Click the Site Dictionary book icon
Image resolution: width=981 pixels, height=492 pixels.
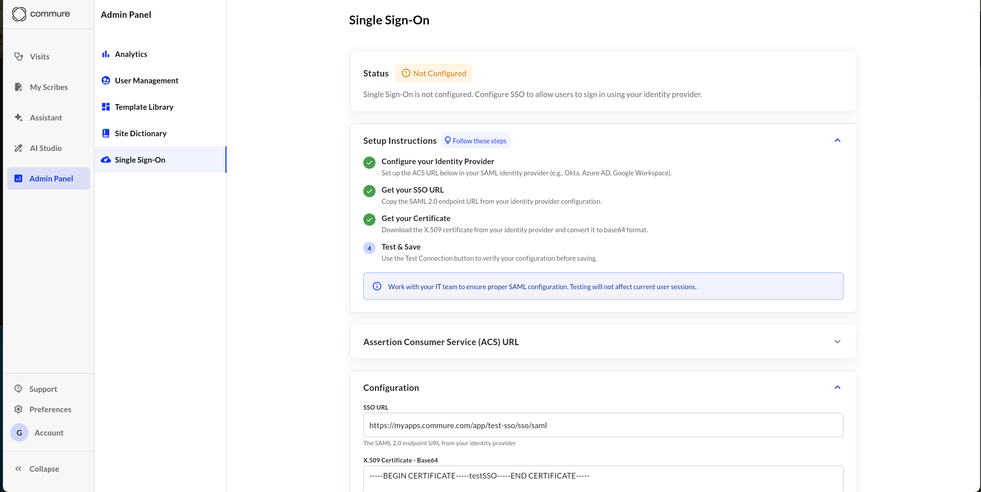click(106, 133)
